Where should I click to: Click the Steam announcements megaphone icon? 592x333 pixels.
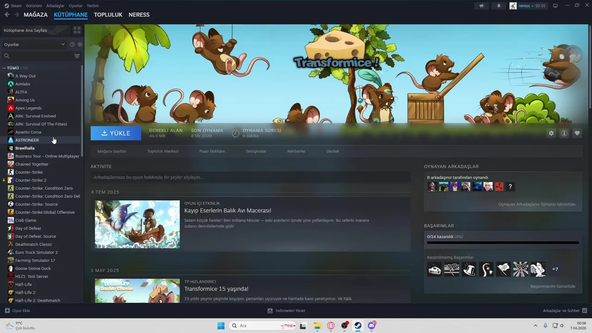coord(481,6)
